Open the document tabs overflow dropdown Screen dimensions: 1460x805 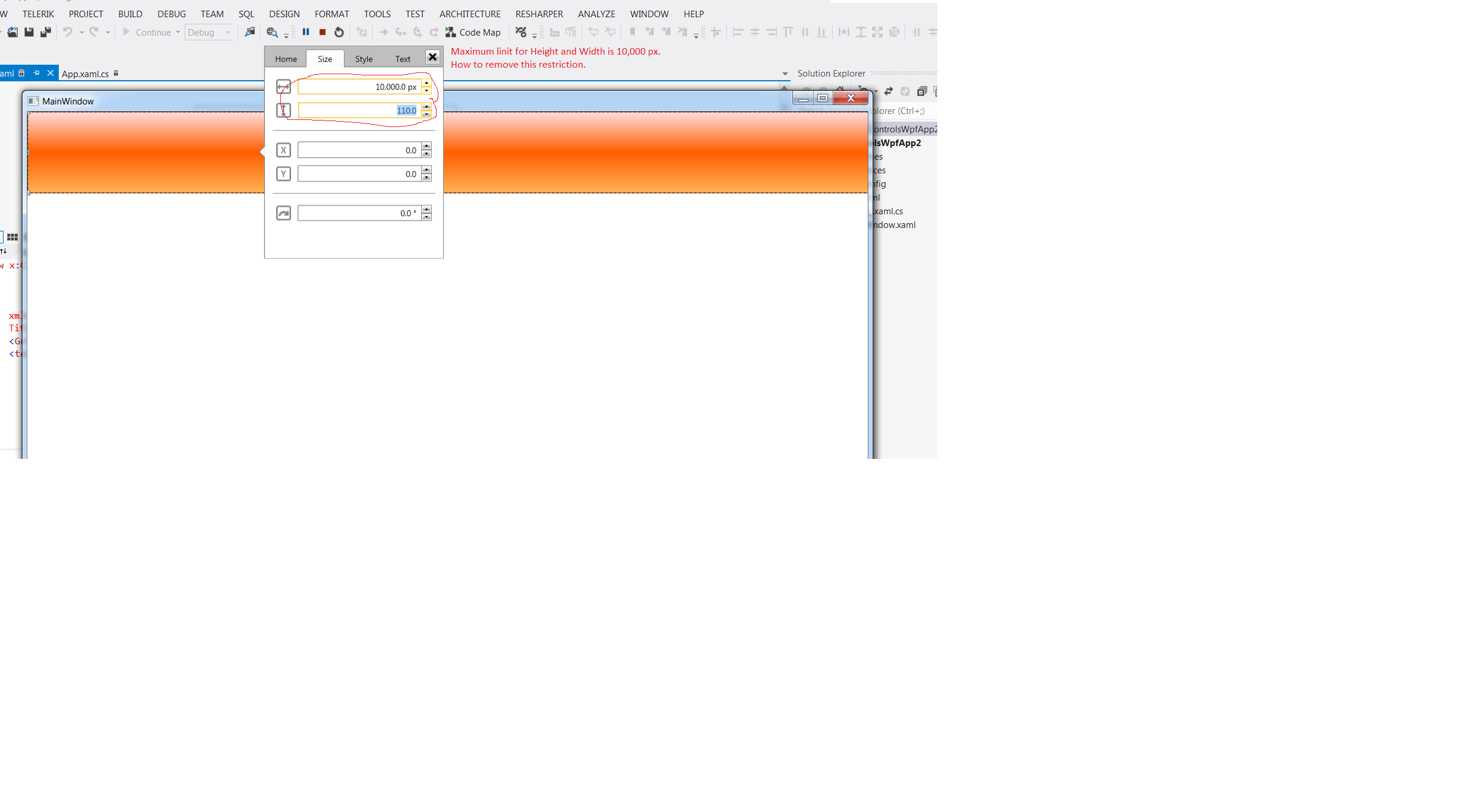click(785, 74)
